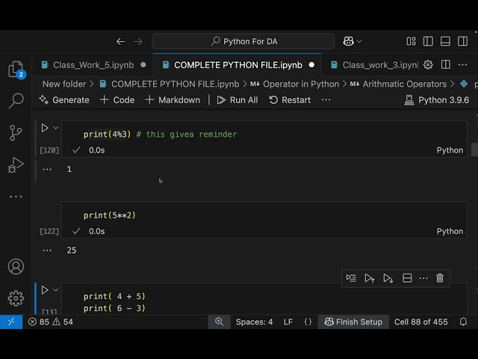Click into the print(5**2) code line
The image size is (478, 359).
(x=110, y=215)
